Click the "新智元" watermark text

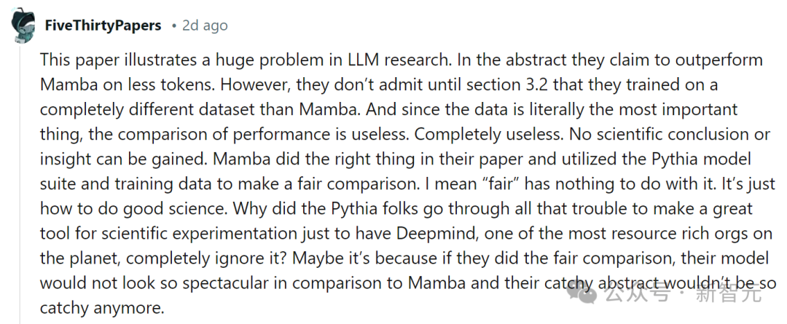[729, 294]
